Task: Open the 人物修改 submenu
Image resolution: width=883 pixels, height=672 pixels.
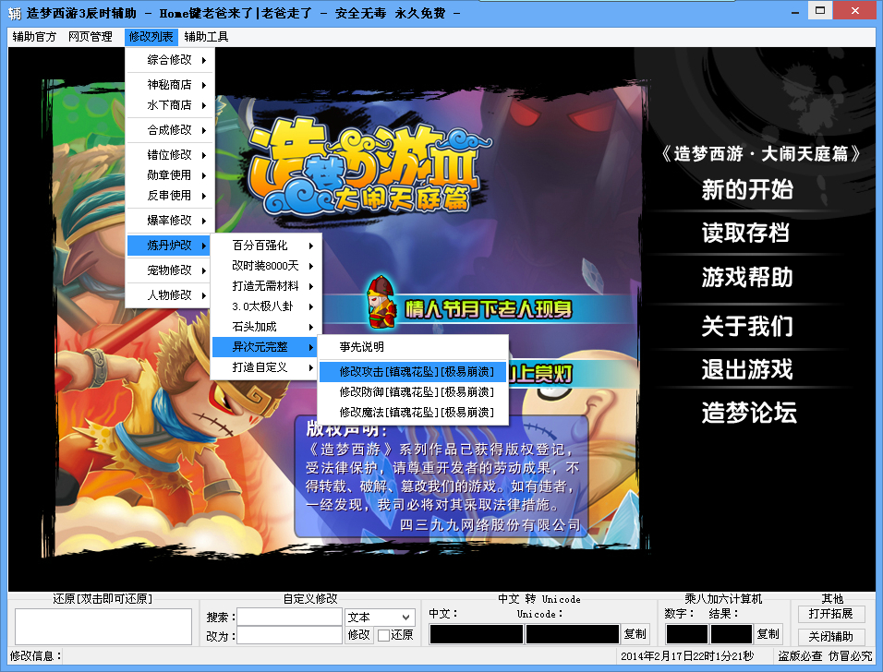Action: [170, 294]
